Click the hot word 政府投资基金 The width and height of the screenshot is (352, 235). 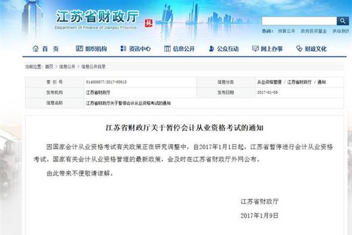tap(314, 31)
